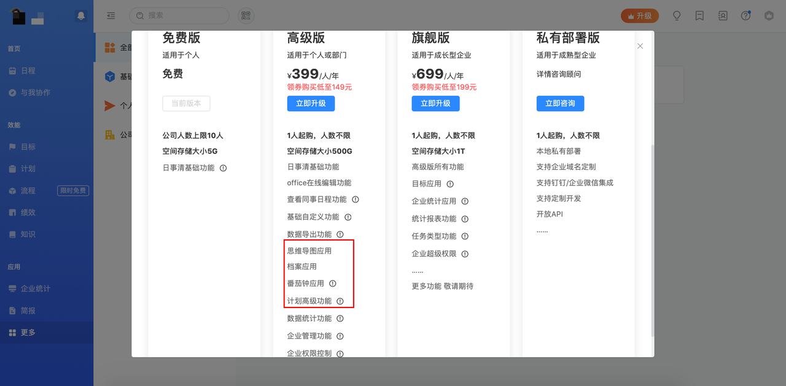Open the bookmark icon in top bar
786x386 pixels.
[699, 16]
